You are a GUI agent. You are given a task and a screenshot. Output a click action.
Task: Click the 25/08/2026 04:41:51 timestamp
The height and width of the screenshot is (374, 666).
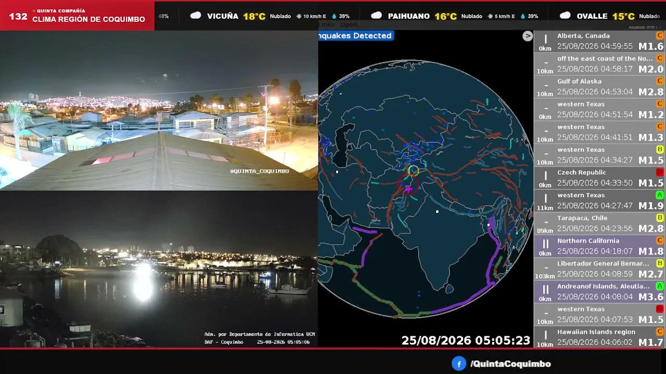point(595,138)
